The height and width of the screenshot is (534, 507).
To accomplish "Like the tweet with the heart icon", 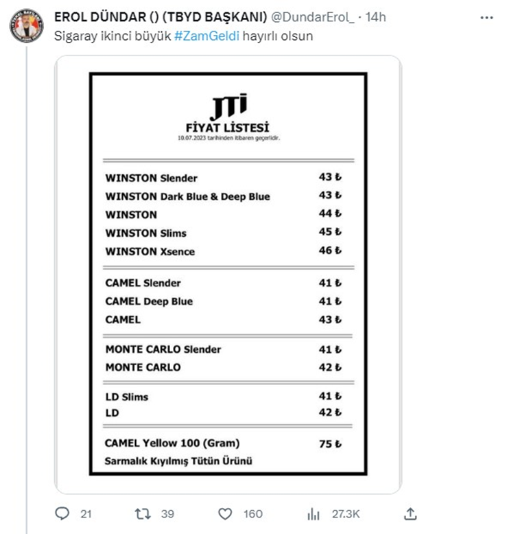I will 224,513.
